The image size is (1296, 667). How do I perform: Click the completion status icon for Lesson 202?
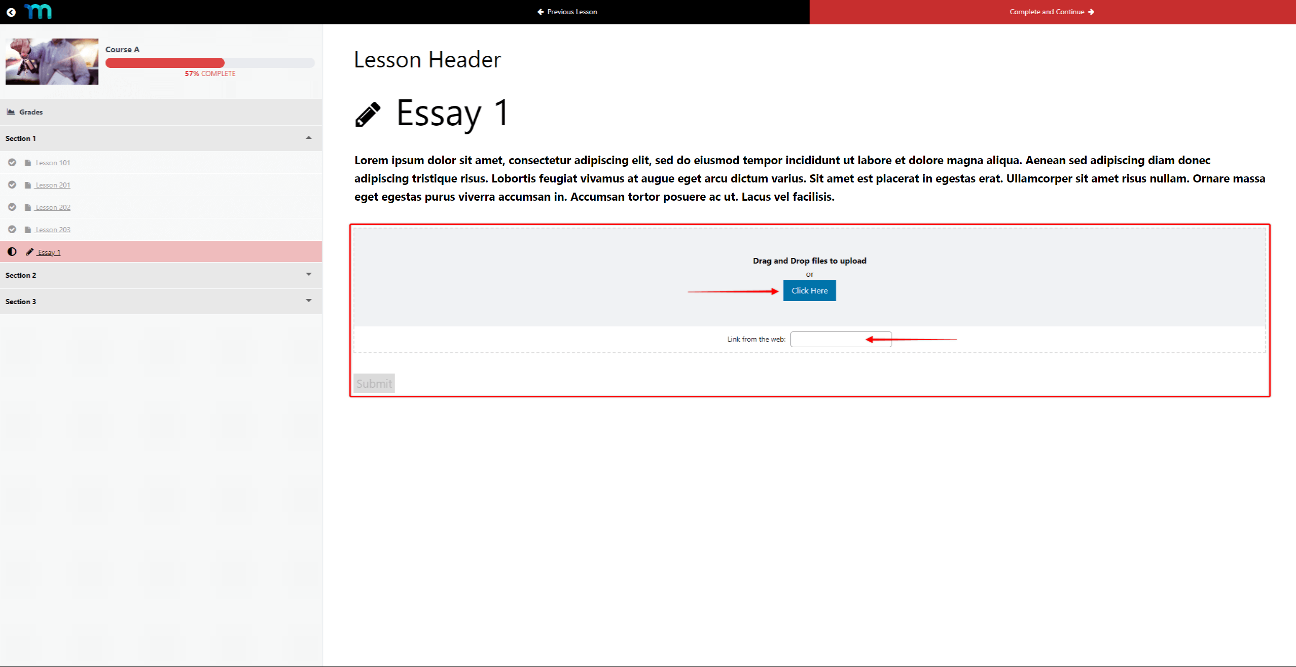click(x=12, y=207)
